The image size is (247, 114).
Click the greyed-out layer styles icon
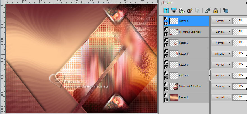[x=197, y=11]
